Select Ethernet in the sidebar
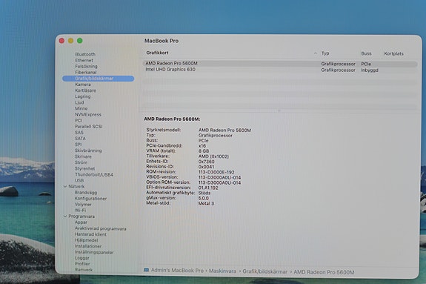Viewport: 426px width, 284px height. pos(84,60)
